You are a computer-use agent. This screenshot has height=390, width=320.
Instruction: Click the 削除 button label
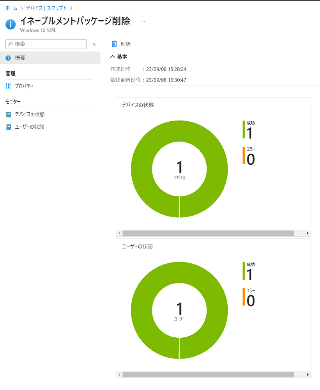126,44
